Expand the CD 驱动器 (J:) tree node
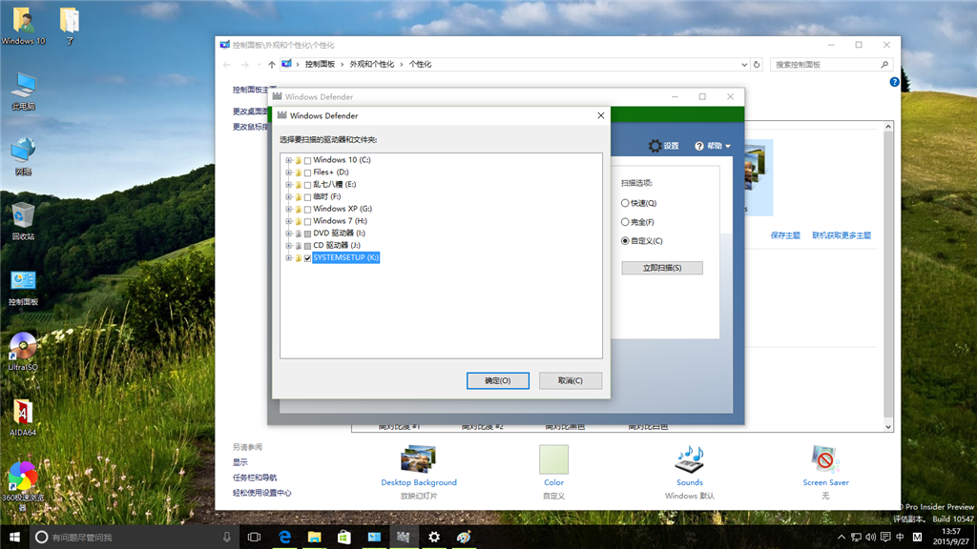This screenshot has width=977, height=549. [x=288, y=245]
